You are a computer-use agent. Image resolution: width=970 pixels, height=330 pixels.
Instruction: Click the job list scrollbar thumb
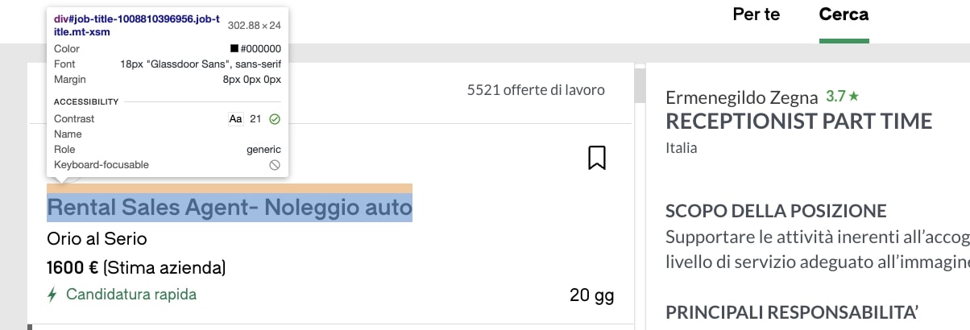(640, 85)
